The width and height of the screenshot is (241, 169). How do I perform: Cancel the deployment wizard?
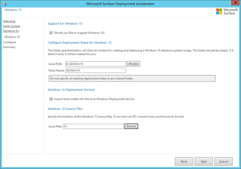click(224, 161)
